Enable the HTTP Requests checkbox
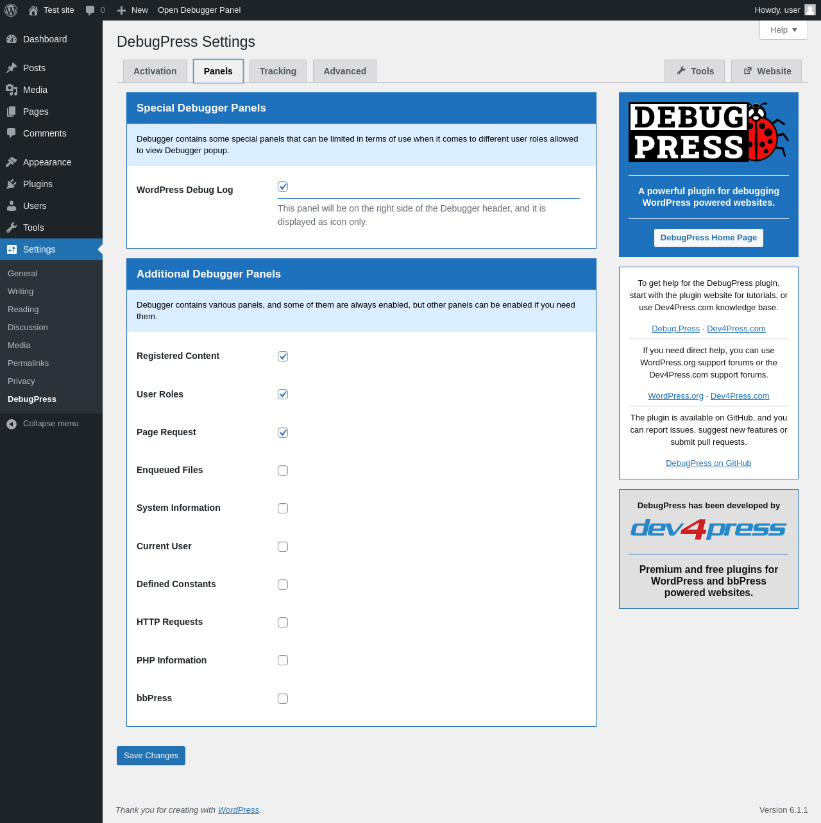The image size is (821, 823). pyautogui.click(x=283, y=622)
